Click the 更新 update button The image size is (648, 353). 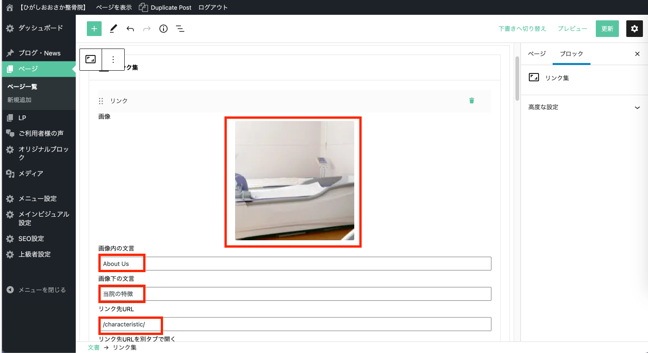[607, 29]
